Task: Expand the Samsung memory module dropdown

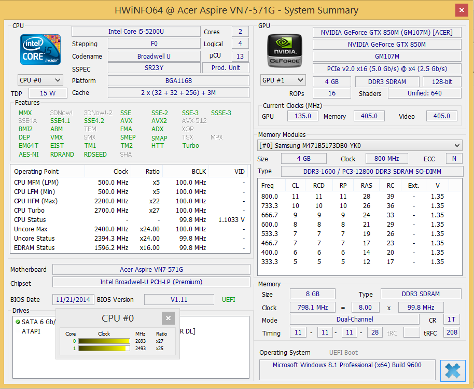Action: 360,146
